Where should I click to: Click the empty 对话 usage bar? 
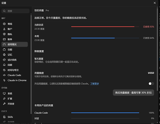point(105,118)
